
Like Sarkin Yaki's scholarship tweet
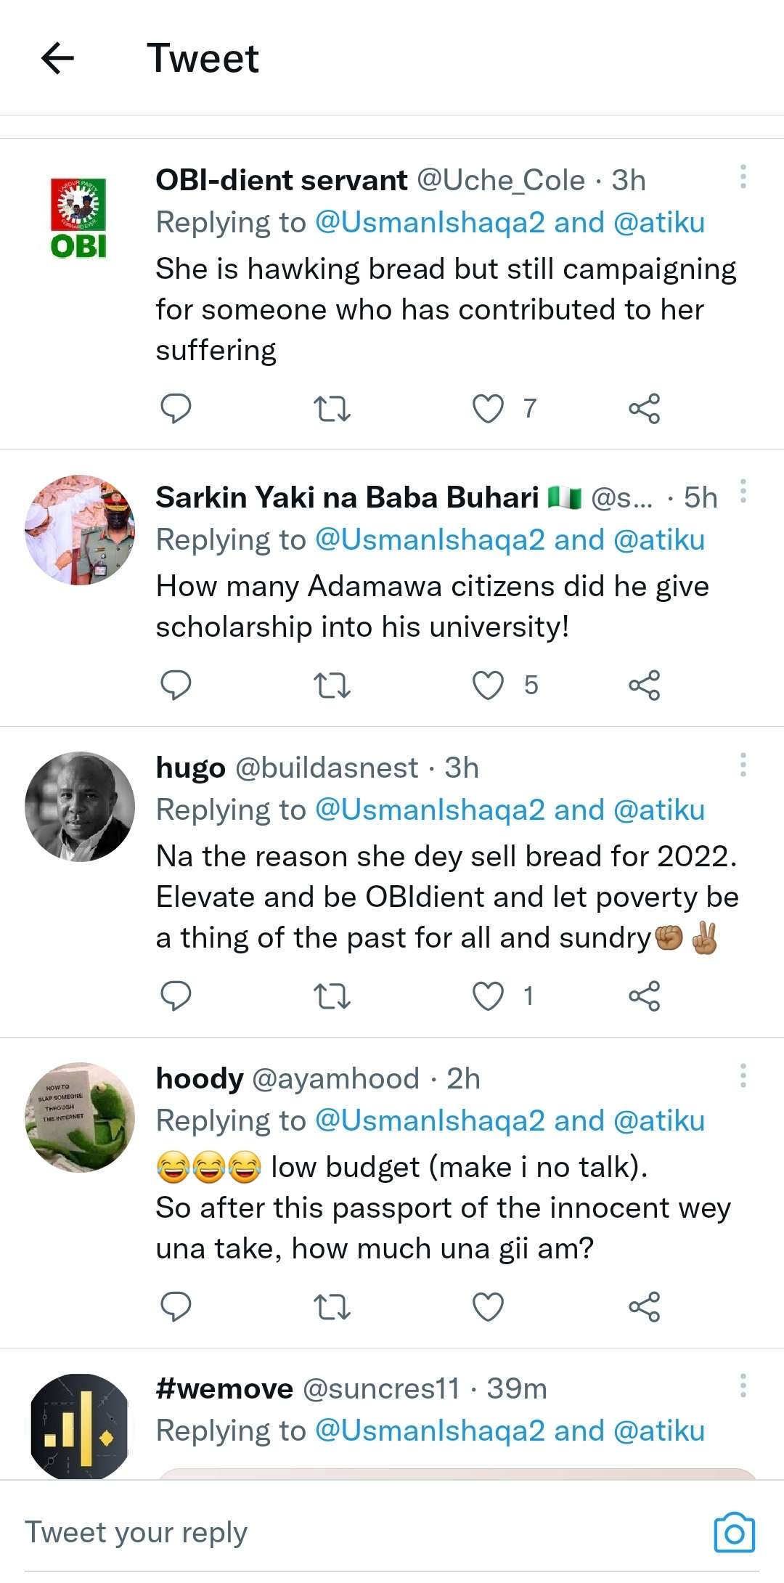(x=488, y=685)
